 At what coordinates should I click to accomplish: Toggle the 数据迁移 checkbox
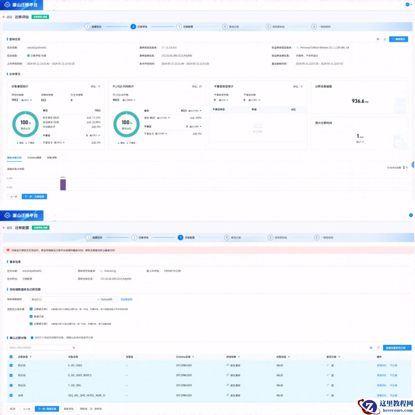click(x=31, y=316)
